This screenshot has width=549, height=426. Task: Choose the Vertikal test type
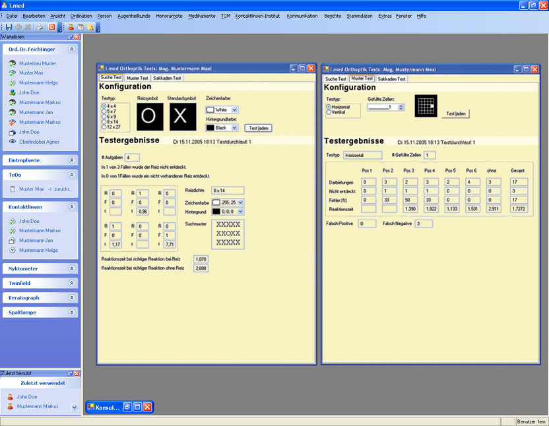[329, 112]
